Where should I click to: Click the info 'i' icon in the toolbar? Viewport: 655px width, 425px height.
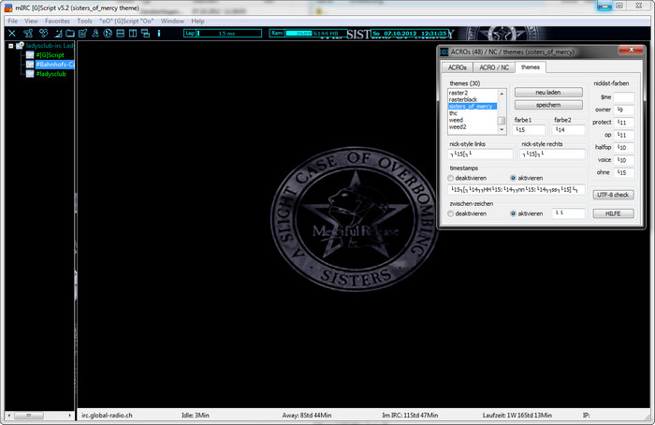point(159,33)
